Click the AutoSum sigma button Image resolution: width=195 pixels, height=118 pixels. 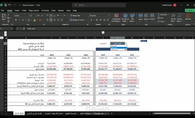pos(162,14)
